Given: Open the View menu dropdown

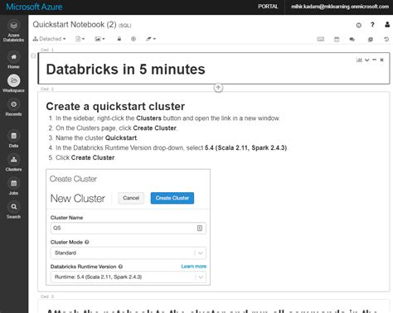Looking at the screenshot, I should 99,39.
